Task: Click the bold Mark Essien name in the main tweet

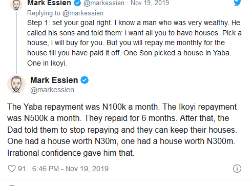Action: point(54,80)
